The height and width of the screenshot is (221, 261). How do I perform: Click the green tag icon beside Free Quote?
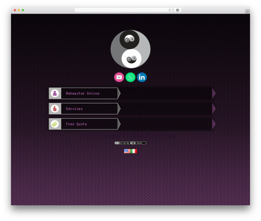55,124
